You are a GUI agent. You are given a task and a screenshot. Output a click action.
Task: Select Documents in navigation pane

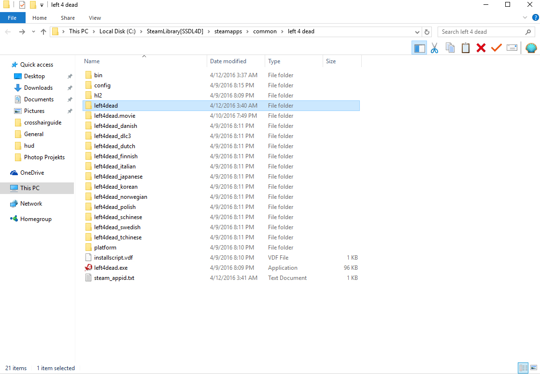coord(39,99)
